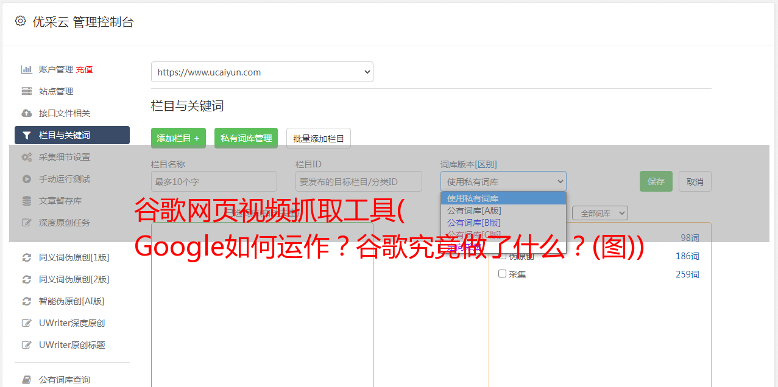Click the refresh icon for 同义词伪原创[1版]
The height and width of the screenshot is (387, 778).
pos(27,257)
